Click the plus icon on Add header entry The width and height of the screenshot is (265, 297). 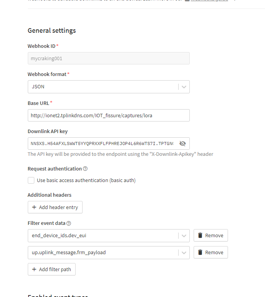coord(34,207)
